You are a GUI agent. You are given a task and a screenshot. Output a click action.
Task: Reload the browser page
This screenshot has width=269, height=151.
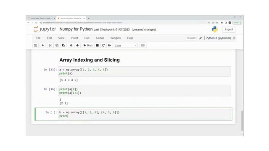[x=37, y=23]
